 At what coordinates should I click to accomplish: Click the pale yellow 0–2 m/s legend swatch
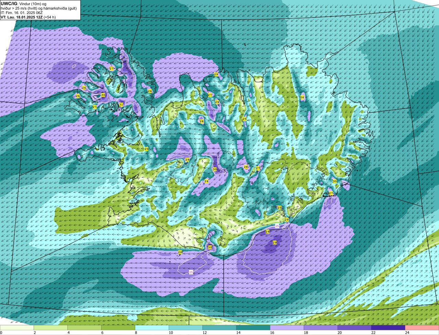coord(17,328)
